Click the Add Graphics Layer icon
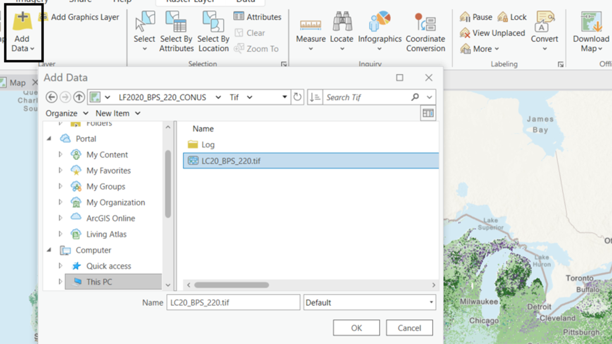Image resolution: width=612 pixels, height=344 pixels. (x=43, y=17)
